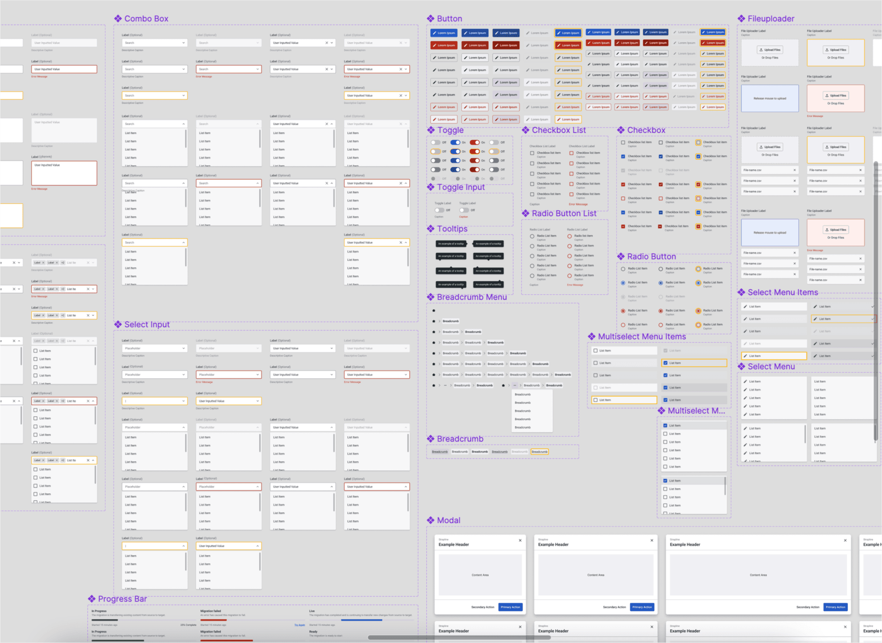
Task: Click the diamond icon beside Select Menu Items title
Action: click(x=741, y=292)
